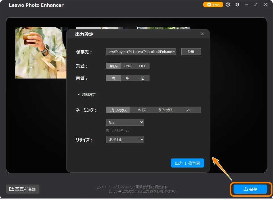Collapse the 詳細設定 section
Viewport: 273px width, 199px height.
(x=87, y=95)
